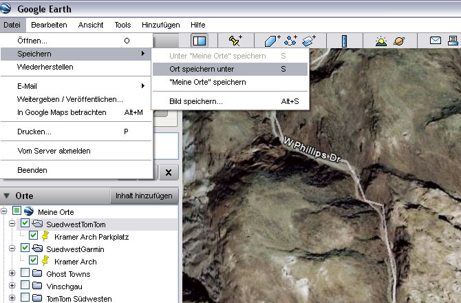The image size is (461, 303).
Task: Enable the TomTom Südwesten checkbox
Action: pyautogui.click(x=25, y=297)
